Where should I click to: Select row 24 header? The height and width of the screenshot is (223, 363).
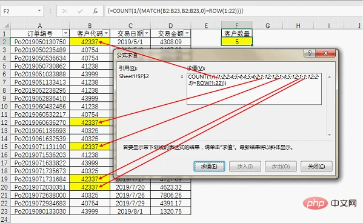[x=5, y=219]
